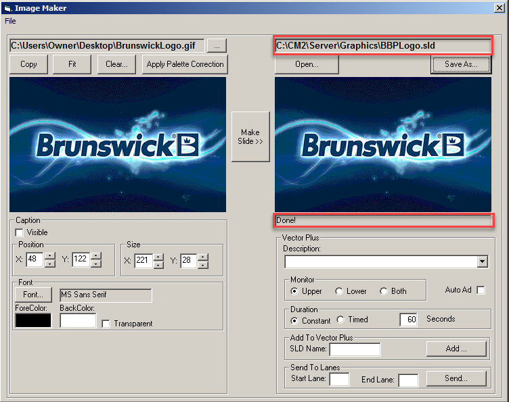Click the output slide preview image
Image resolution: width=509 pixels, height=402 pixels.
coord(383,145)
